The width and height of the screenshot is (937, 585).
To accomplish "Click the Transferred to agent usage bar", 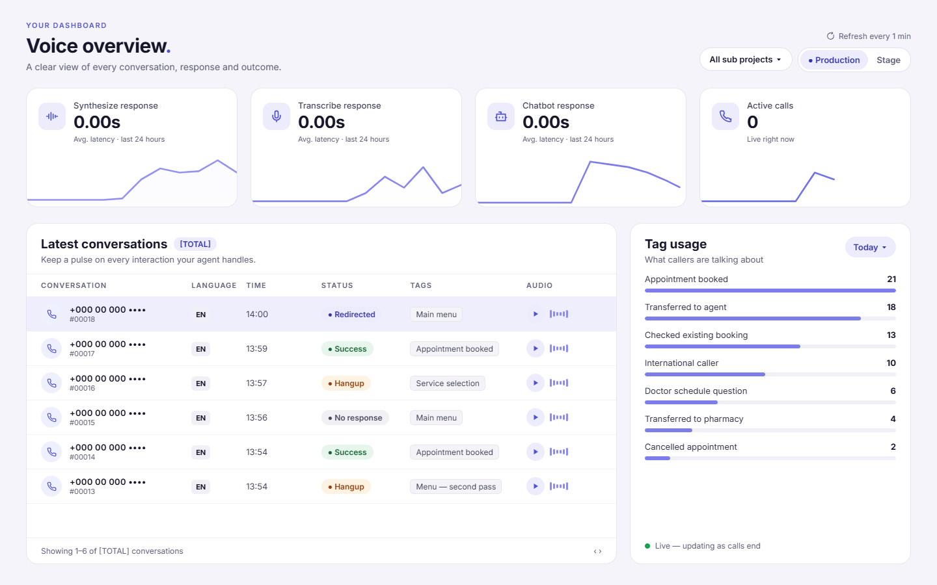I will [x=770, y=318].
